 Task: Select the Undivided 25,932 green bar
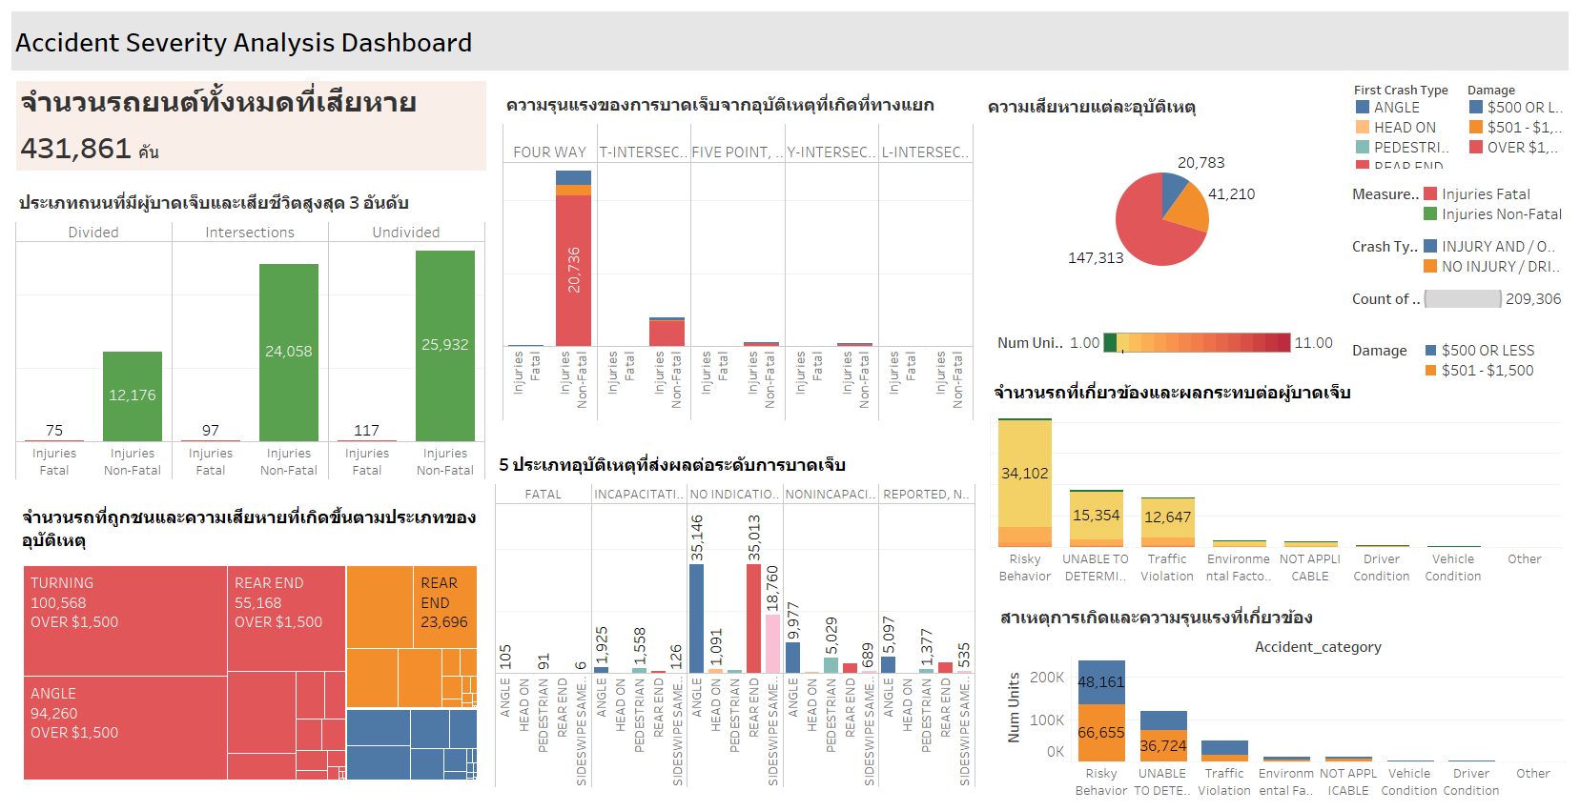pyautogui.click(x=445, y=345)
